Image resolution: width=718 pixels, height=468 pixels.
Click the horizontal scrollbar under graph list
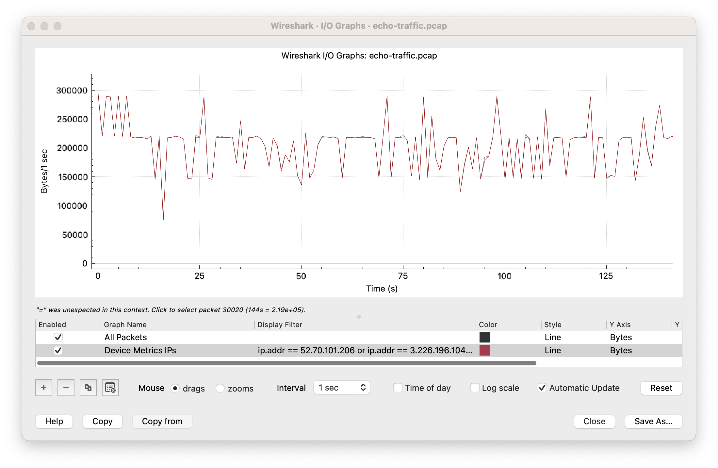point(286,363)
